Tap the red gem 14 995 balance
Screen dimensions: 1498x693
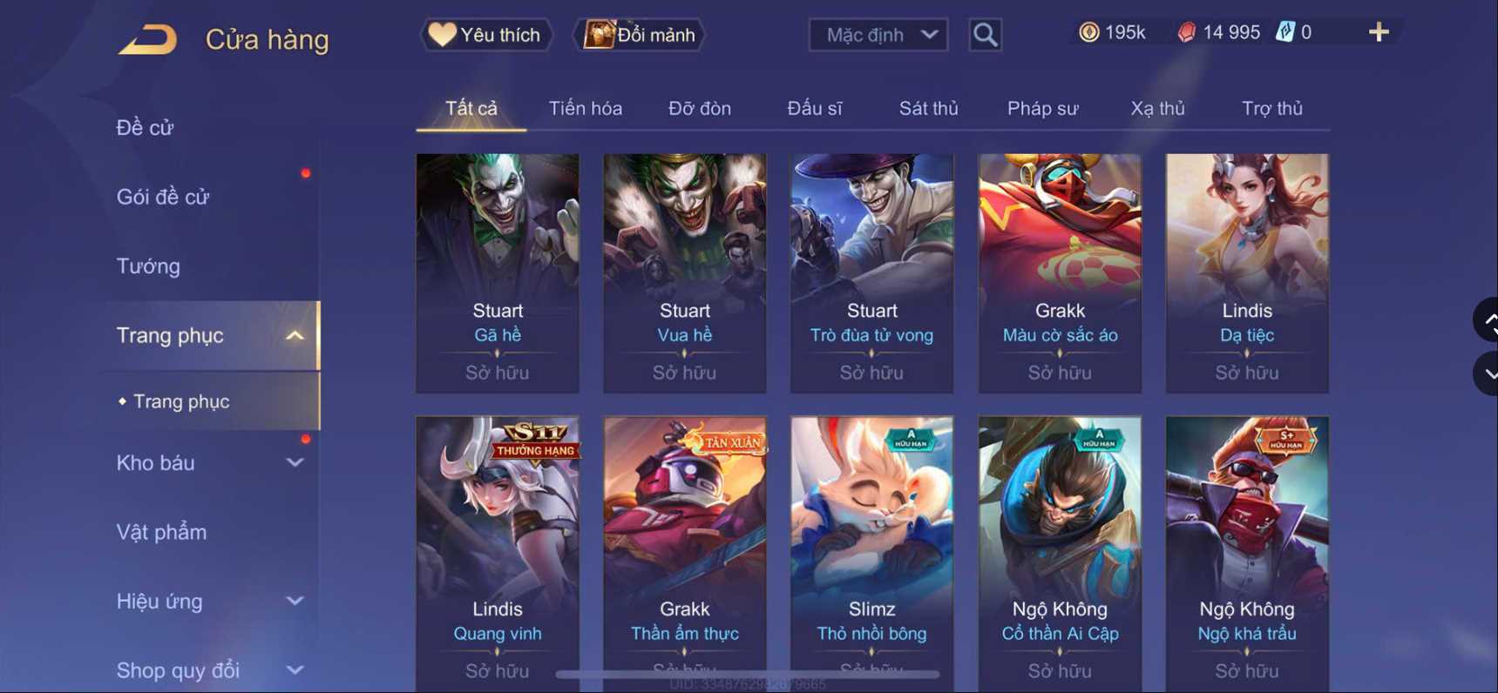1218,33
